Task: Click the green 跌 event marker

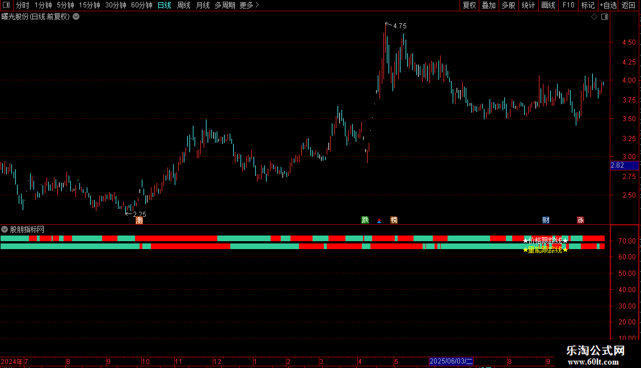Action: [365, 220]
